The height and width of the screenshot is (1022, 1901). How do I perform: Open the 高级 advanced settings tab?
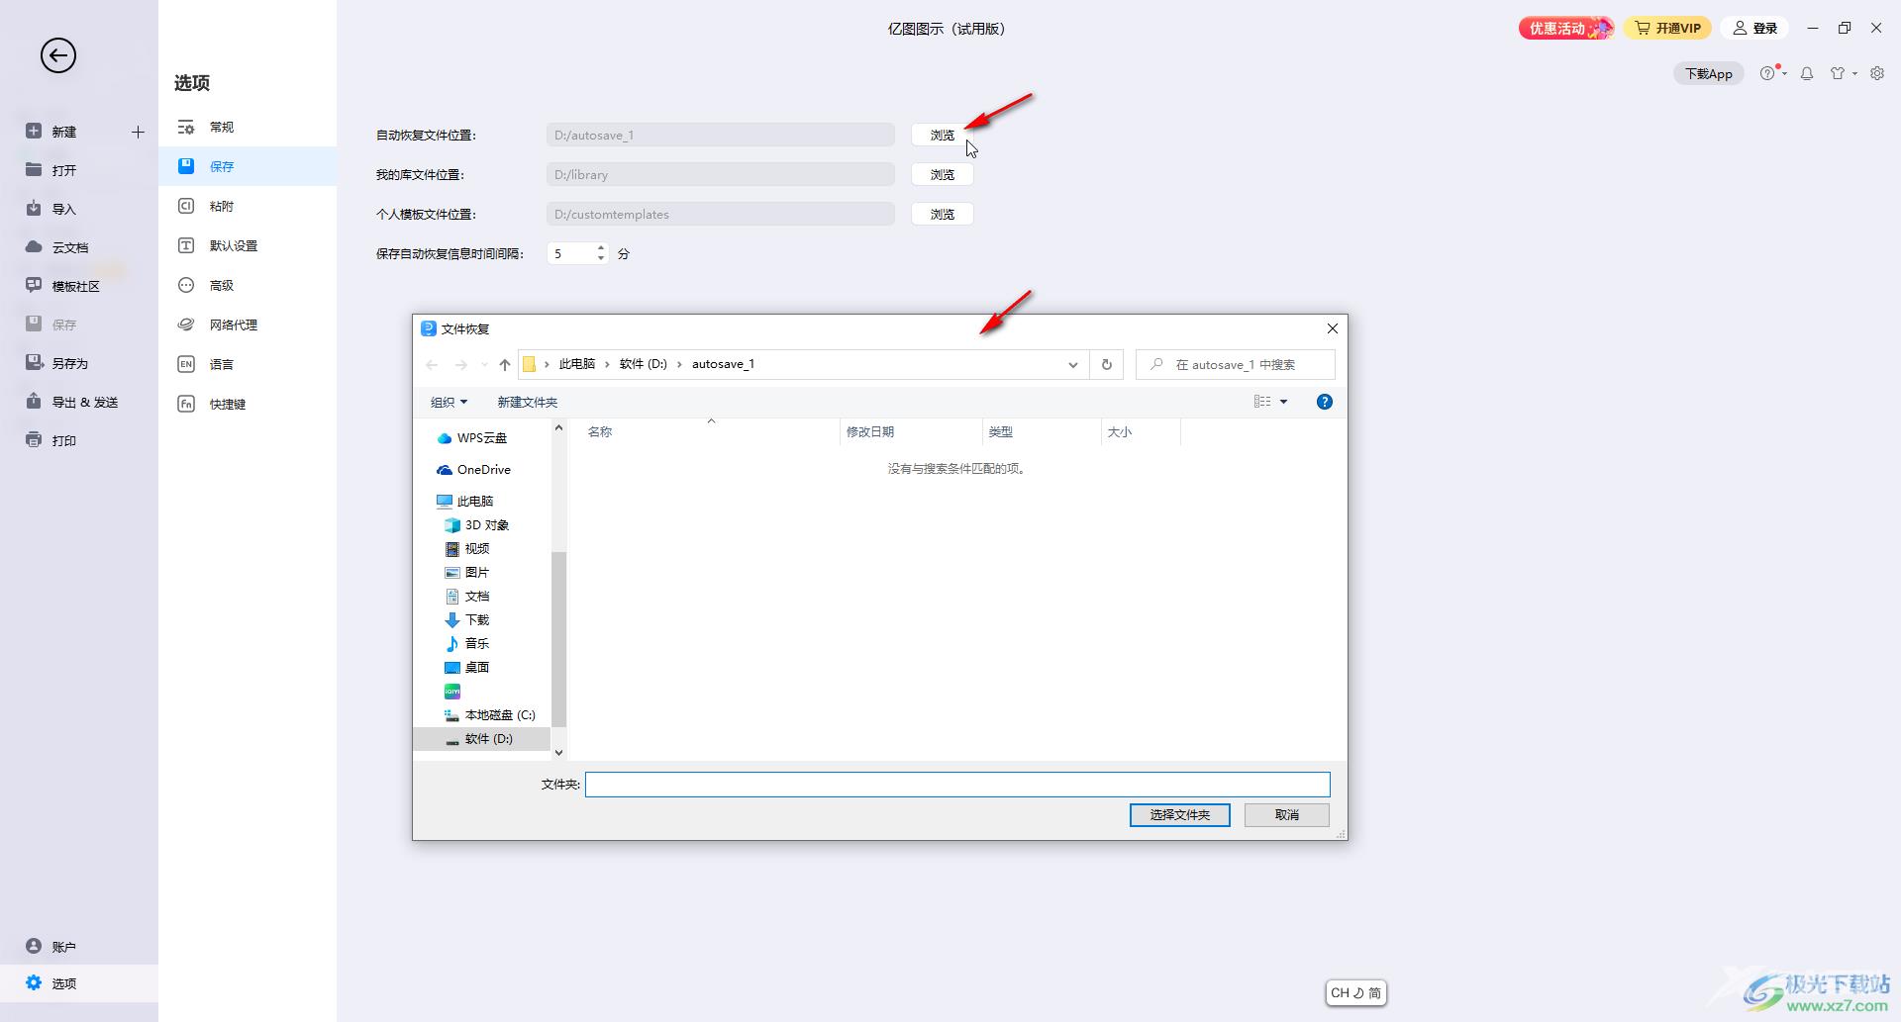tap(248, 285)
